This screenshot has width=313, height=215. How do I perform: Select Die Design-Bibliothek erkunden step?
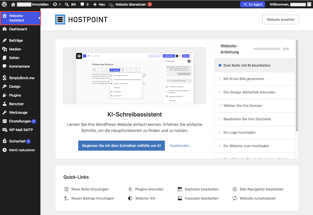pyautogui.click(x=255, y=92)
